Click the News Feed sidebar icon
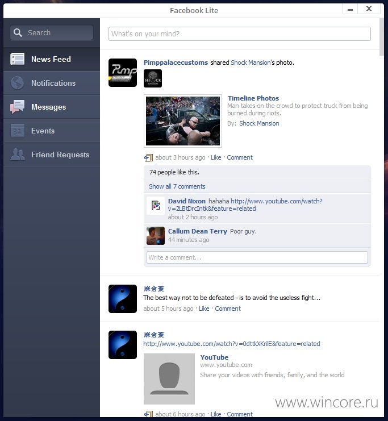Screen dimensions: 388x421 tap(18, 59)
